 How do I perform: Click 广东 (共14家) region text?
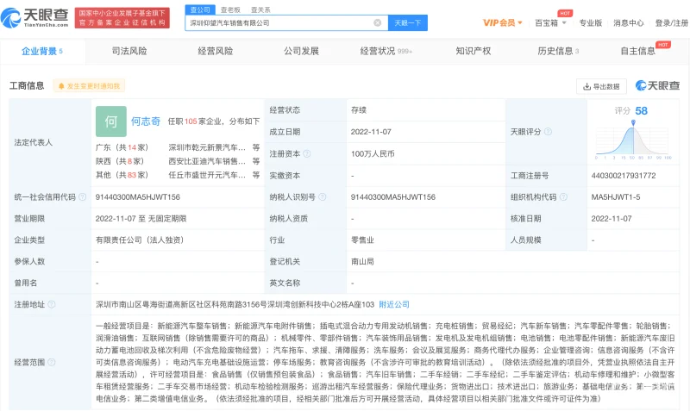(x=122, y=147)
